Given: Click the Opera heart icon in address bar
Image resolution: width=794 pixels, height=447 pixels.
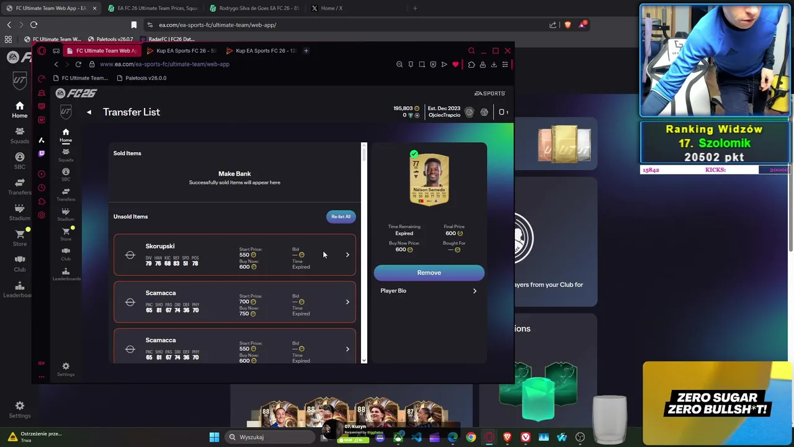Looking at the screenshot, I should coord(455,65).
